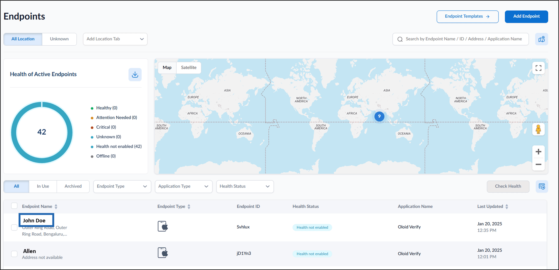Switch to the Unknown location tab
559x270 pixels.
pos(59,39)
